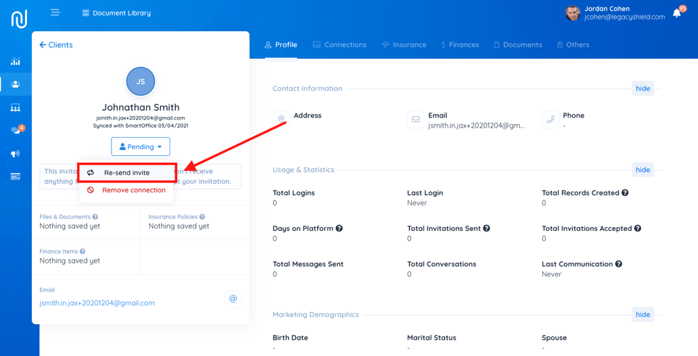The height and width of the screenshot is (356, 698).
Task: Show help for Files & Documents
Action: point(95,217)
